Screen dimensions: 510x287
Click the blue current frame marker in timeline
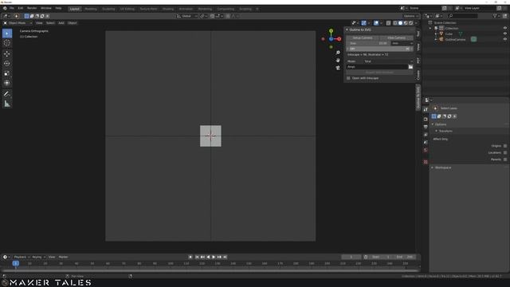(16, 263)
